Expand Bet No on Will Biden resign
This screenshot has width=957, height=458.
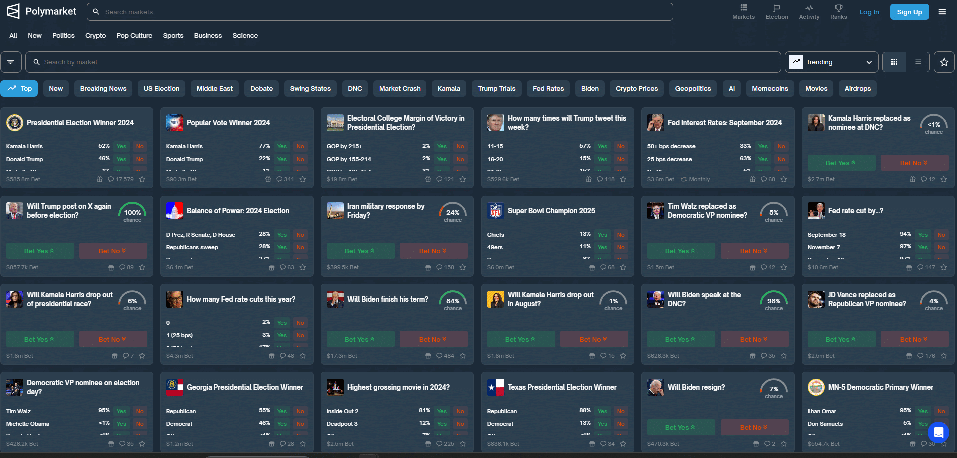point(754,427)
